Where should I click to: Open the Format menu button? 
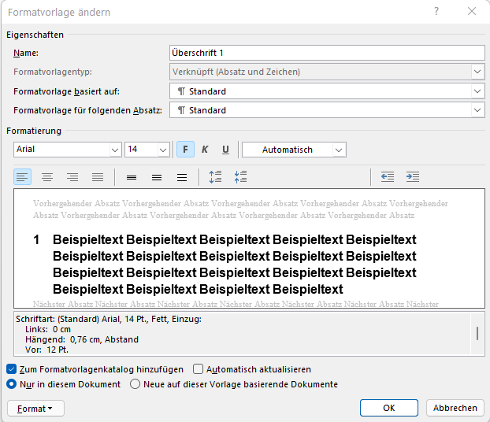[35, 408]
